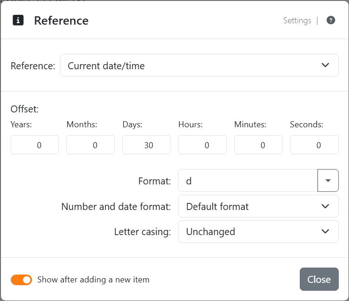Expand the Format presets arrow button
The image size is (349, 301).
coord(328,180)
